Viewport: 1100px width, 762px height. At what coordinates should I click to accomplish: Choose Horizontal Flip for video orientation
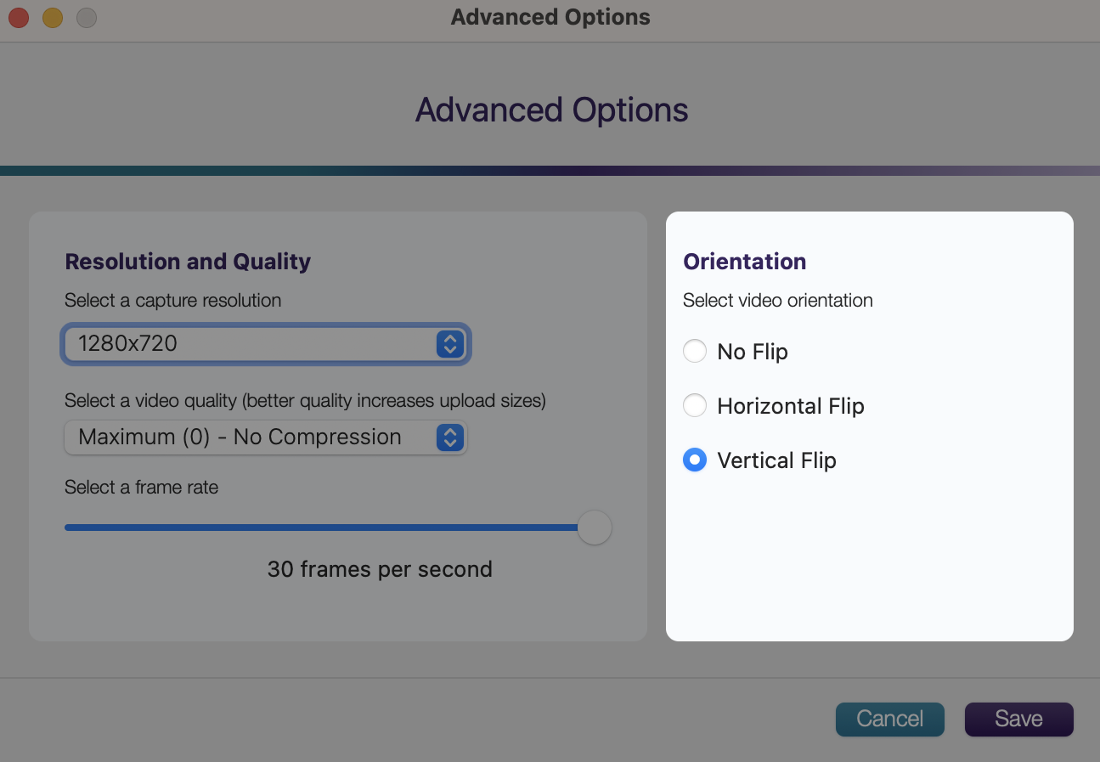click(695, 405)
